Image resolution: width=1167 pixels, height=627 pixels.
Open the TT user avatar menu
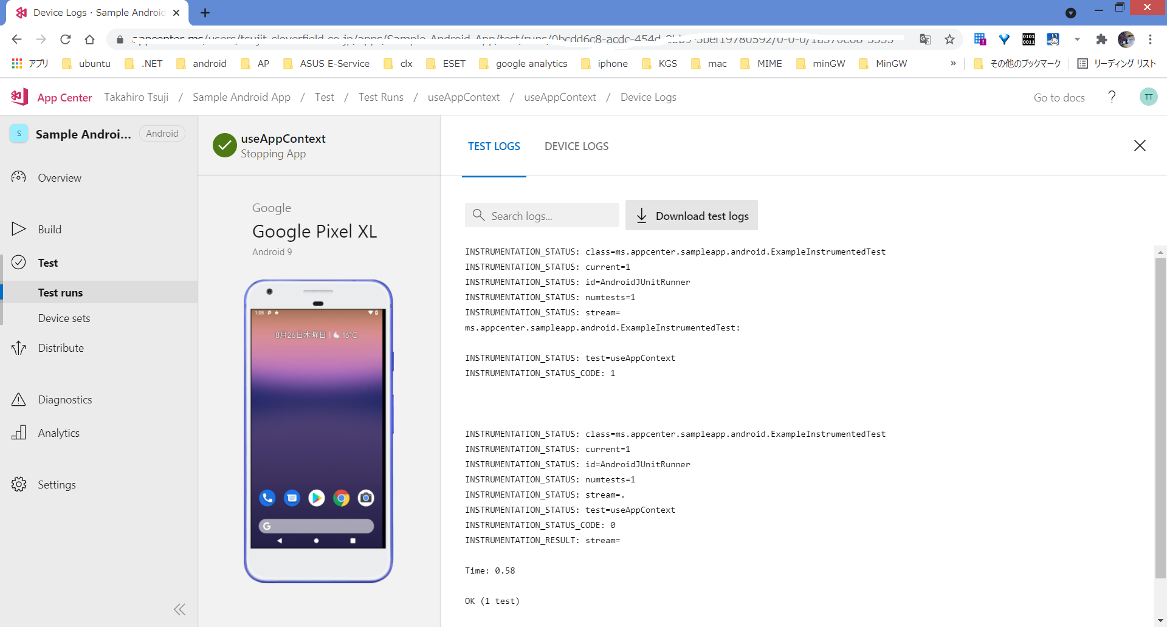(1148, 97)
